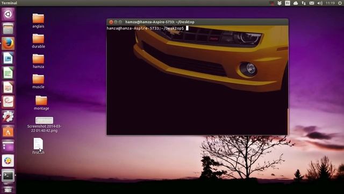Viewport: 344px width, 194px height.
Task: Open the red system monitor indicator
Action: (271, 3)
